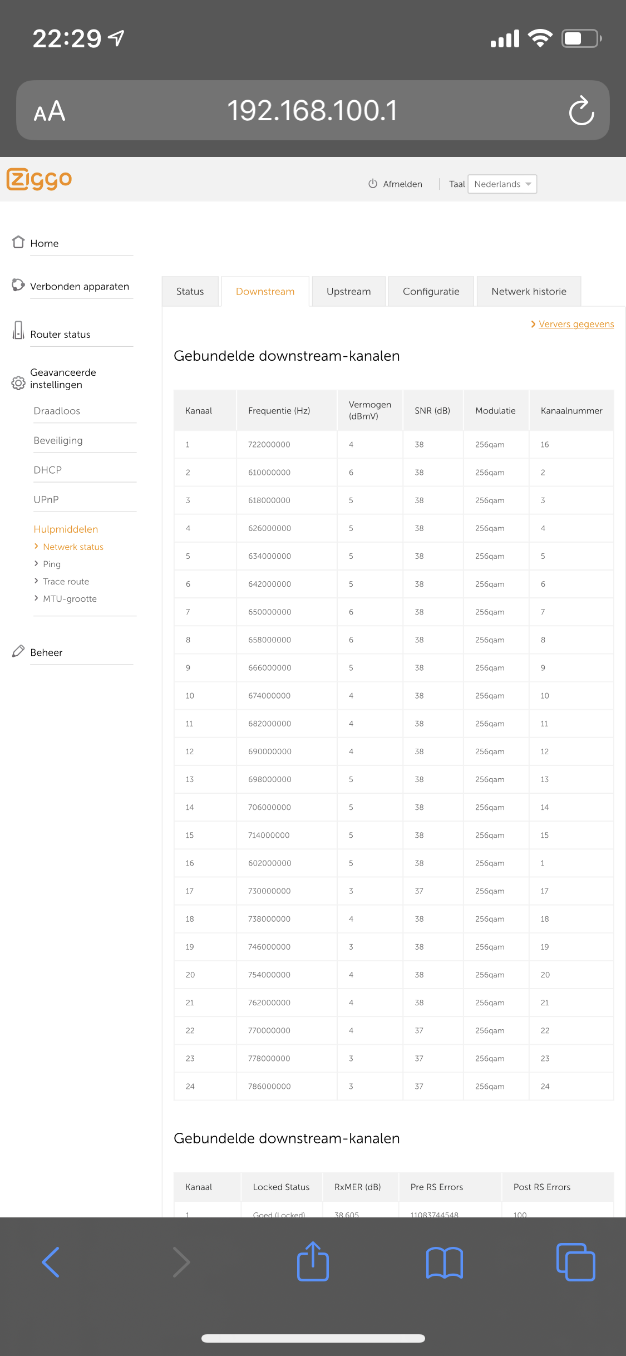Expand the Ping submenu item
626x1356 pixels.
click(52, 564)
